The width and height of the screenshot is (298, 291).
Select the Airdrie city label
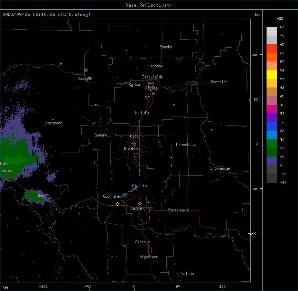coord(139,186)
